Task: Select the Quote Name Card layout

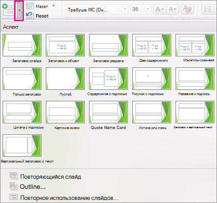Action: [108, 112]
